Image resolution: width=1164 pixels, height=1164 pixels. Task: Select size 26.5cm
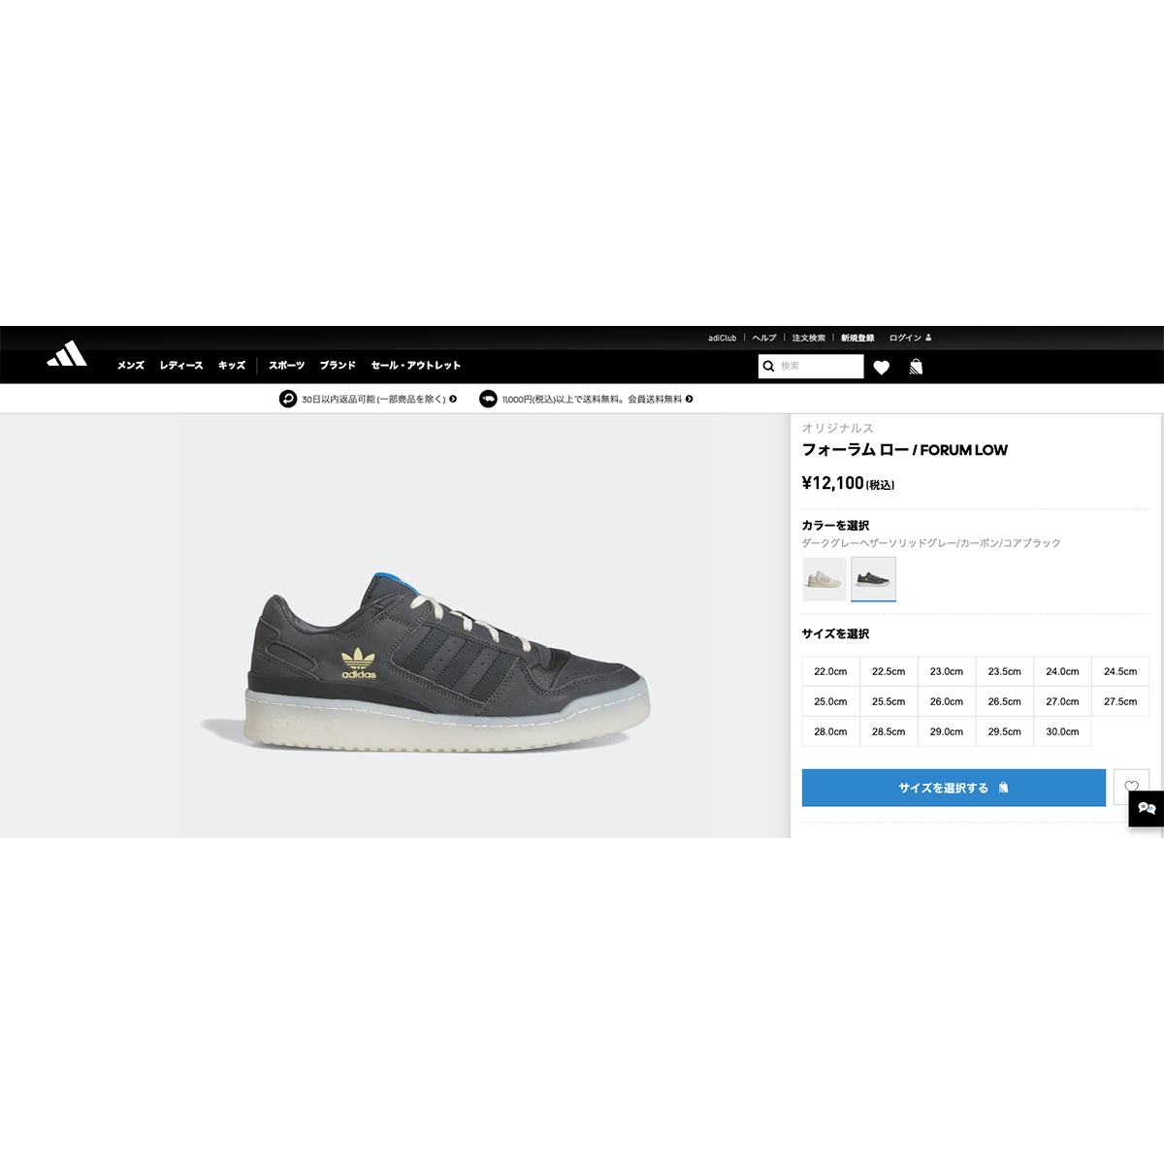click(x=1004, y=701)
